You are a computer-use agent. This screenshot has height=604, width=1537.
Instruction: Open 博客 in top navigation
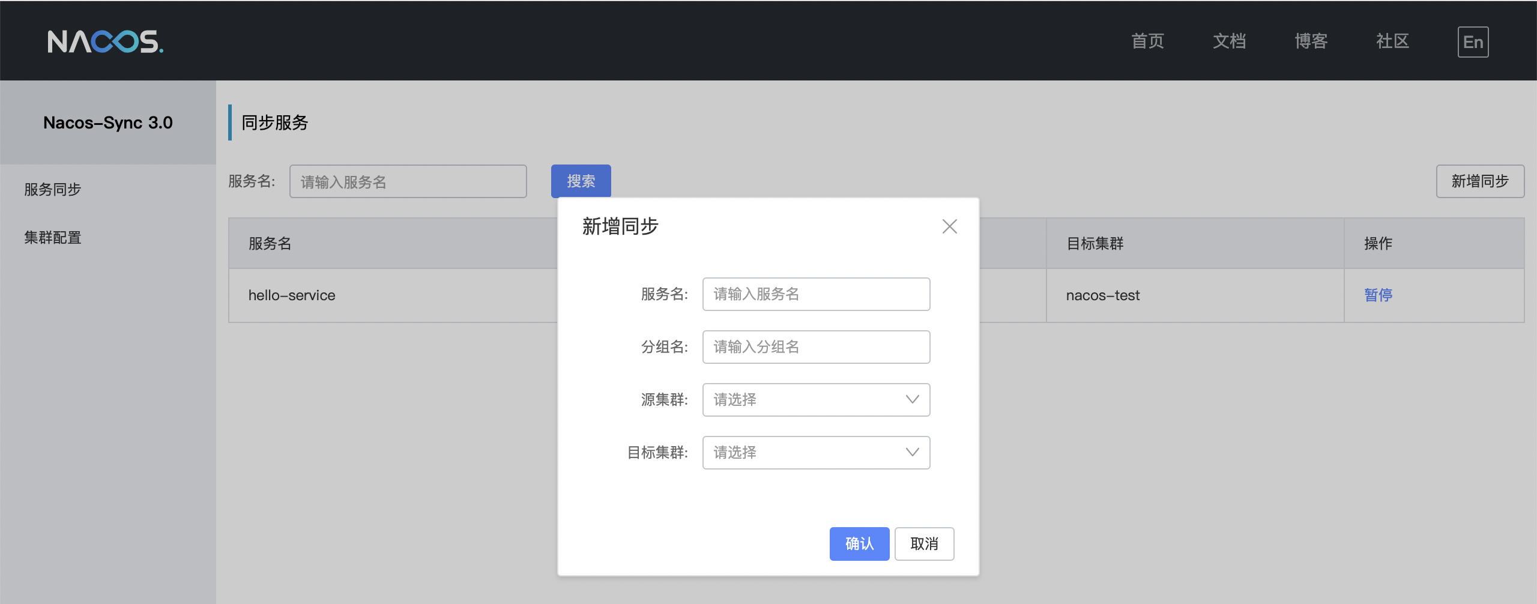pyautogui.click(x=1311, y=41)
